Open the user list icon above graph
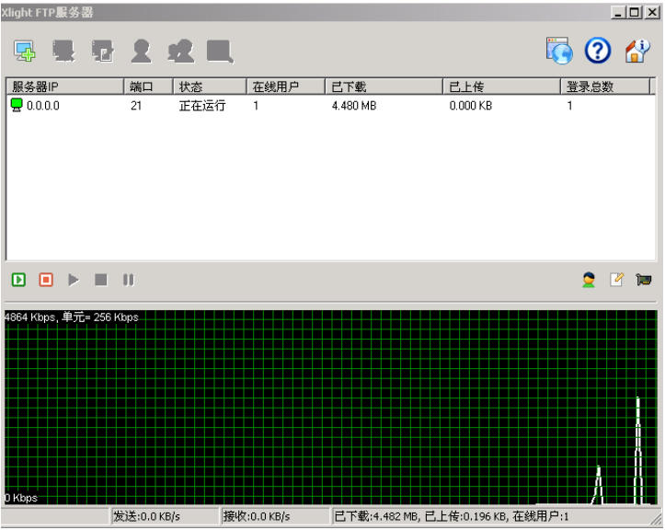 tap(589, 280)
